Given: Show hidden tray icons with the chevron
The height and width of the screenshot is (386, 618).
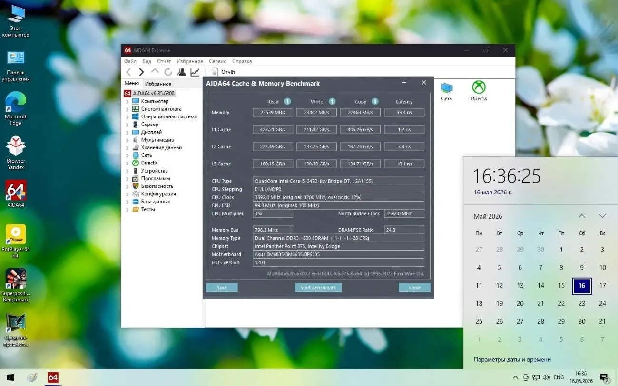Looking at the screenshot, I should click(x=515, y=377).
